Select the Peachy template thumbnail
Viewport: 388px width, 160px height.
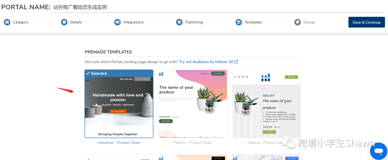pyautogui.click(x=193, y=104)
